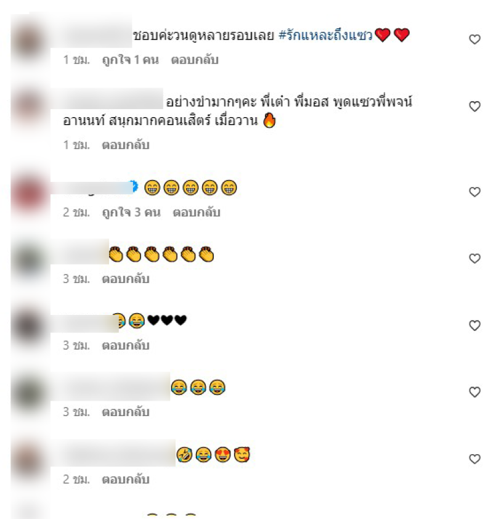Like the clapping hands emoji comment
Image resolution: width=493 pixels, height=519 pixels.
475,258
